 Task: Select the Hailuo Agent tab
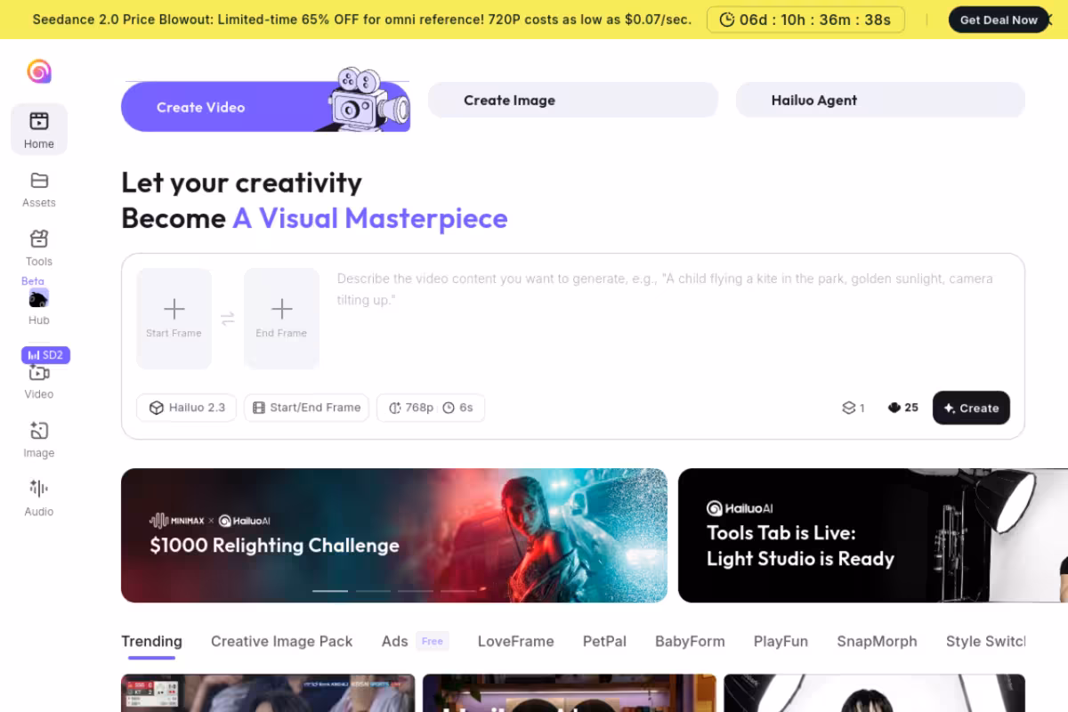880,100
